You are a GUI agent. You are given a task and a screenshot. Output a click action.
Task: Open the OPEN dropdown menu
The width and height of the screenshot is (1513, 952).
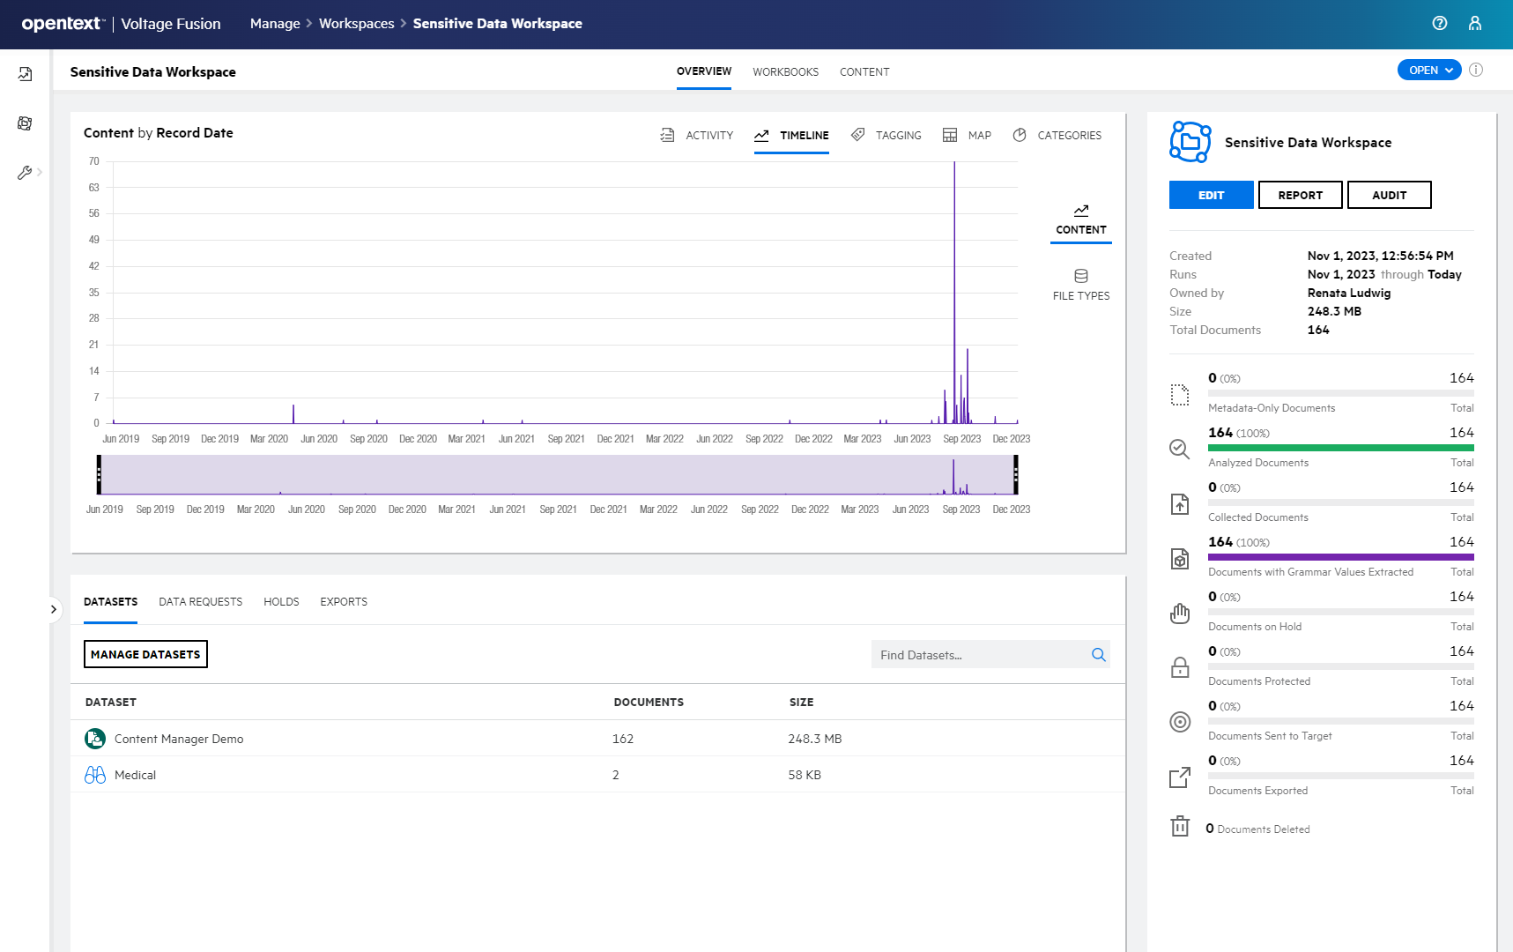click(1428, 70)
